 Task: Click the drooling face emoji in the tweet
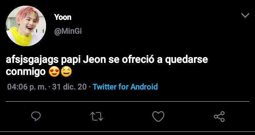click(x=66, y=72)
